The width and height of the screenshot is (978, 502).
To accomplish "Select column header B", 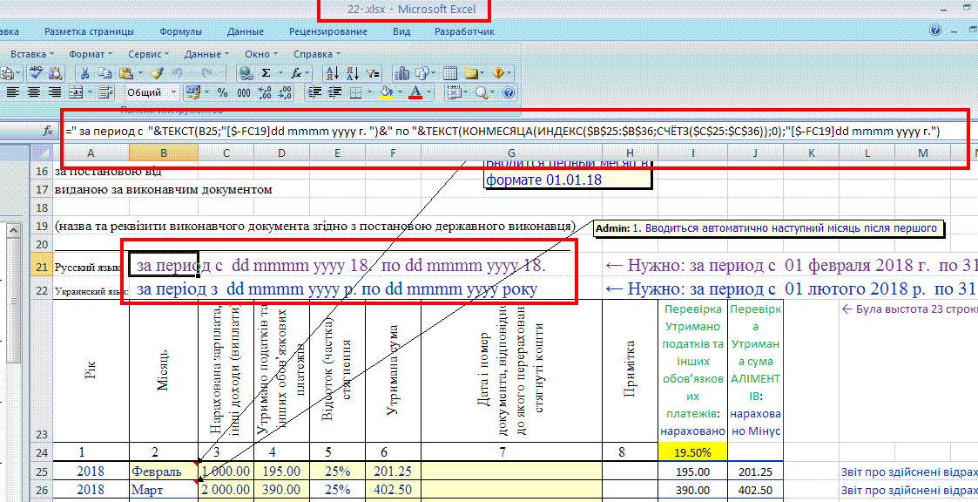I will point(164,153).
